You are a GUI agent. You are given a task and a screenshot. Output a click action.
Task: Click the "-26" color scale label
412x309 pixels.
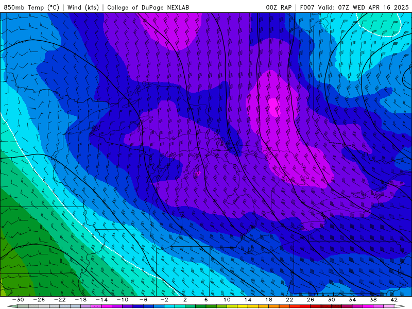(39, 300)
